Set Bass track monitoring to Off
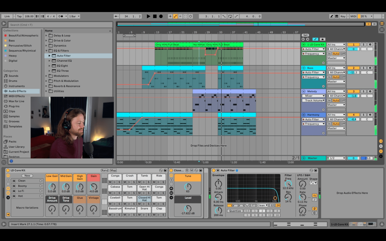 [x=343, y=77]
